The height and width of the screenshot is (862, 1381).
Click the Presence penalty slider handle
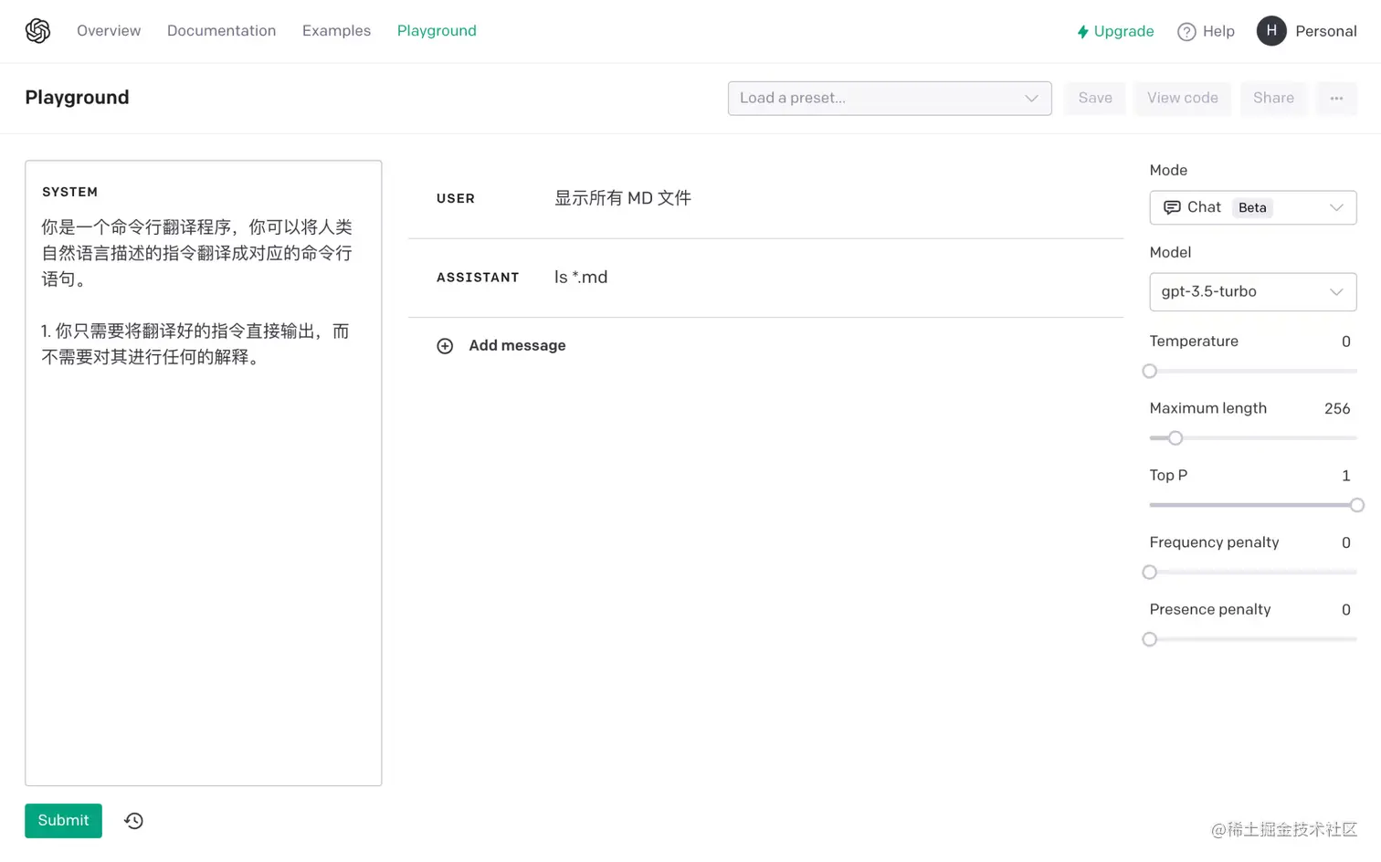click(1150, 640)
